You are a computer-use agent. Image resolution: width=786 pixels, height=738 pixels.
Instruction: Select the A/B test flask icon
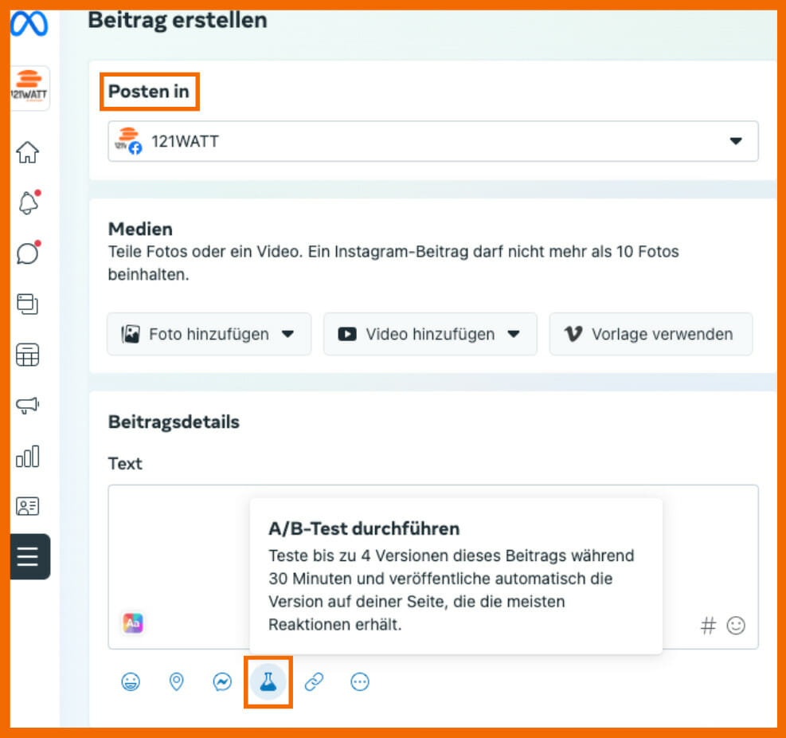coord(268,681)
